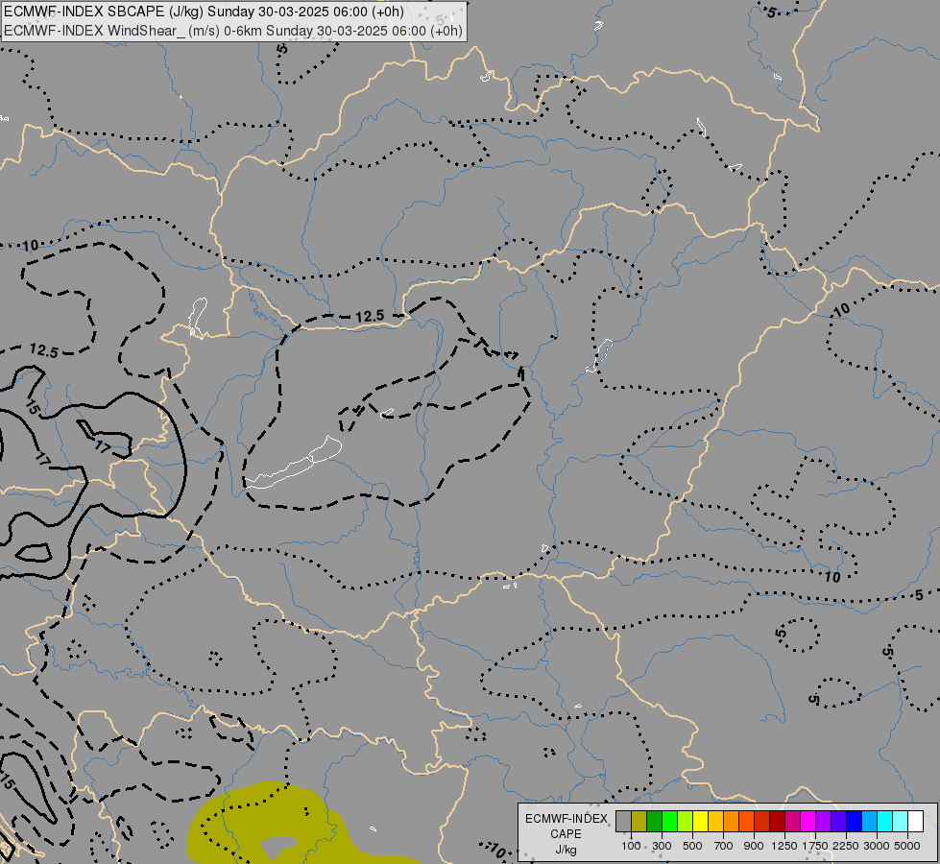
Task: Click the large elongated white lake outline
Action: (x=294, y=463)
